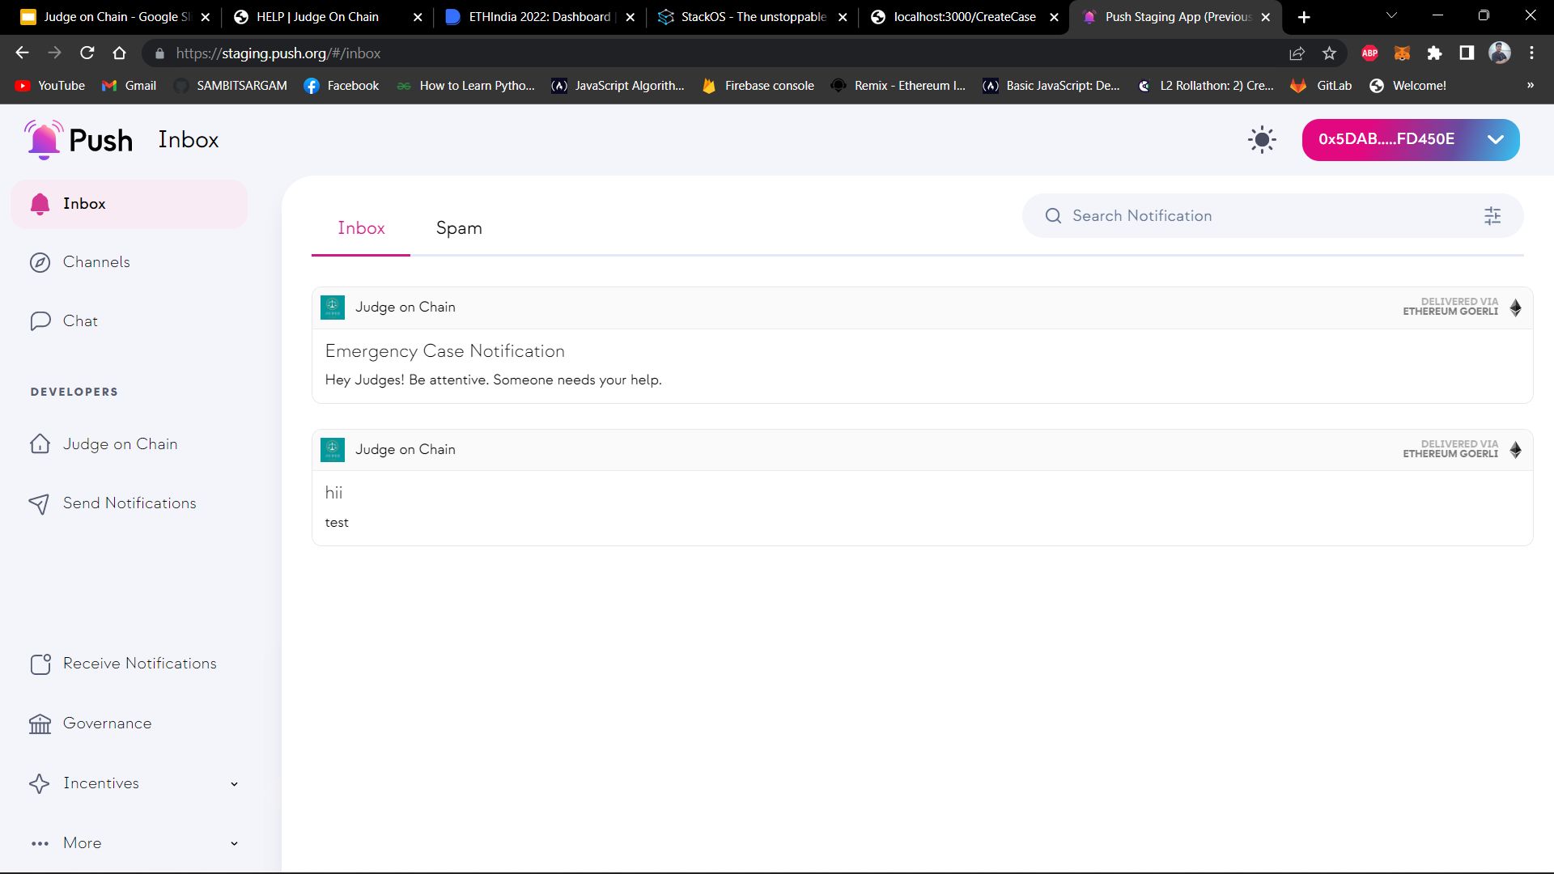The width and height of the screenshot is (1554, 874).
Task: Click the Governance building icon
Action: coord(40,723)
